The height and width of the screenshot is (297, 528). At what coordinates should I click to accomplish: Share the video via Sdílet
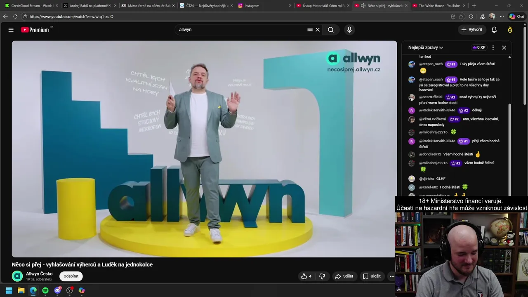tap(344, 276)
